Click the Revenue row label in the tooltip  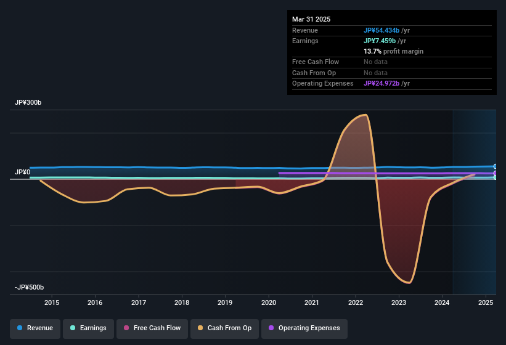pyautogui.click(x=305, y=30)
